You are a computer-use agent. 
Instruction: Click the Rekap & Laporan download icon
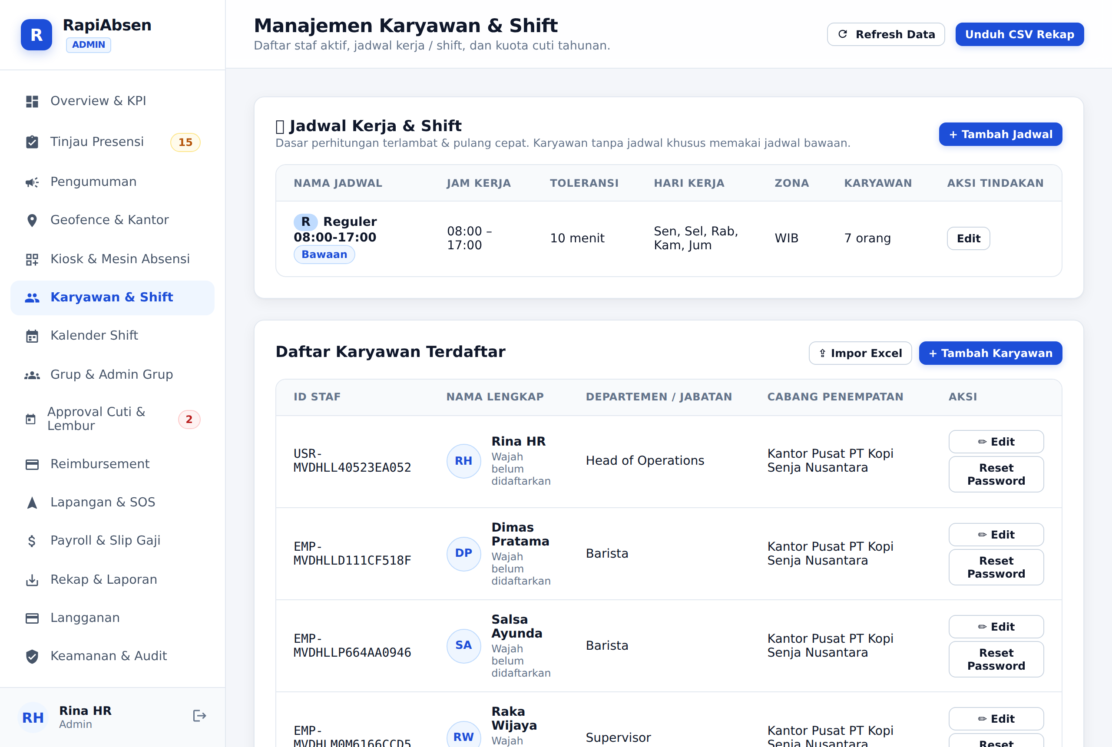[x=32, y=580]
